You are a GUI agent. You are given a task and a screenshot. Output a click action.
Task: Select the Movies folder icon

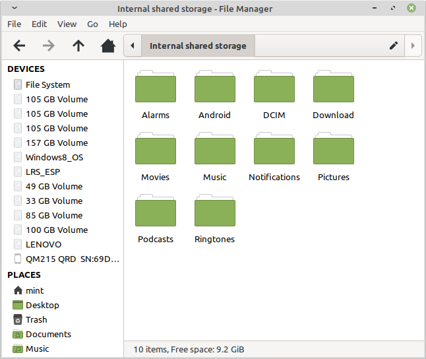156,148
